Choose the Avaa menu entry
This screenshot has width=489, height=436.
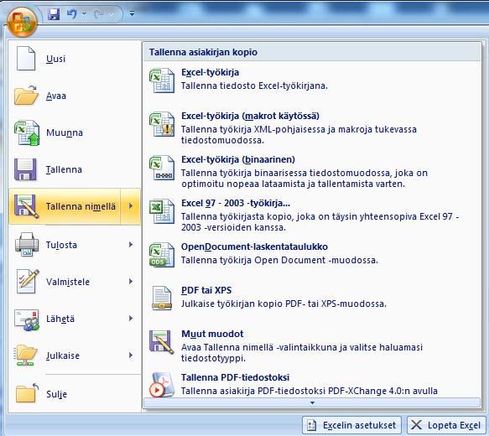coord(75,96)
